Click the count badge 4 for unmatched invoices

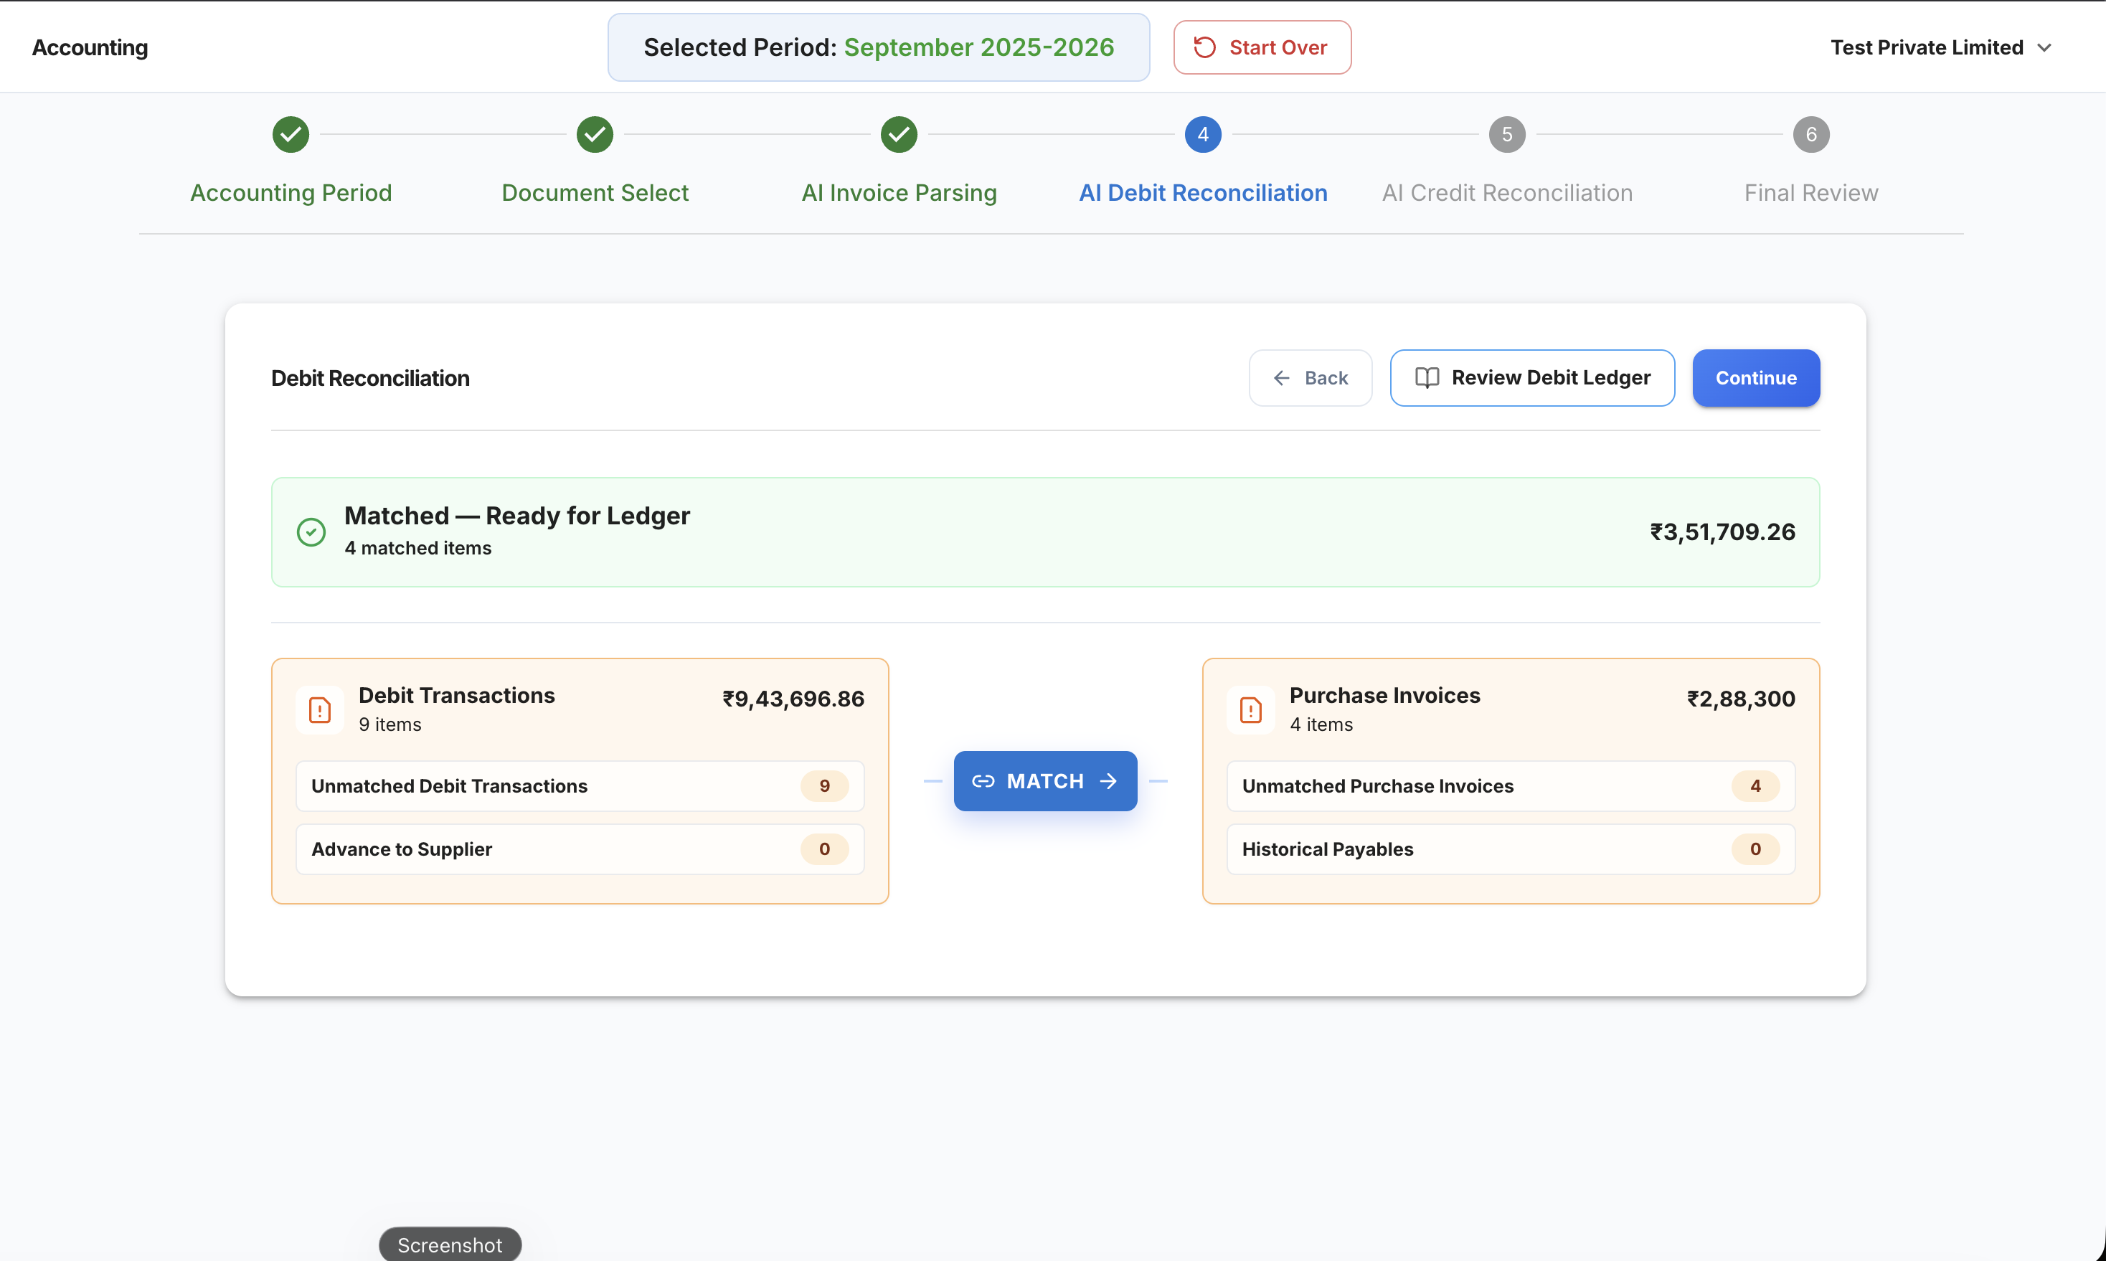coord(1755,786)
